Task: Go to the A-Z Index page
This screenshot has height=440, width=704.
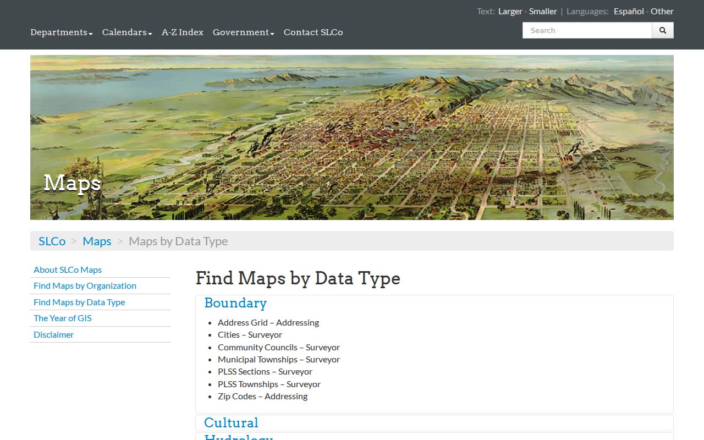Action: pyautogui.click(x=183, y=32)
